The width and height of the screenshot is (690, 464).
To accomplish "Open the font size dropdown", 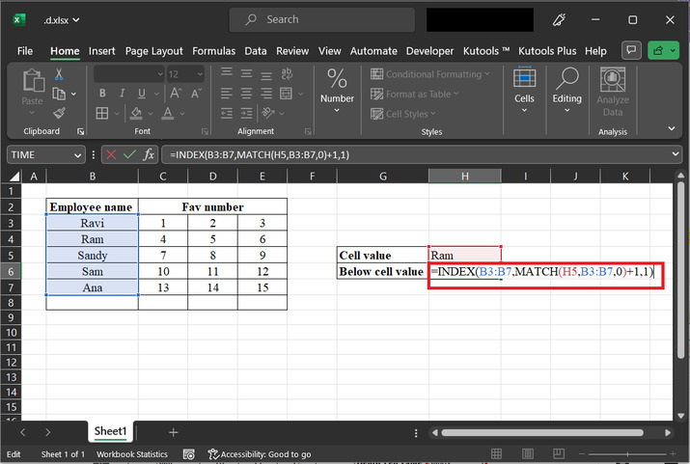I will (199, 74).
